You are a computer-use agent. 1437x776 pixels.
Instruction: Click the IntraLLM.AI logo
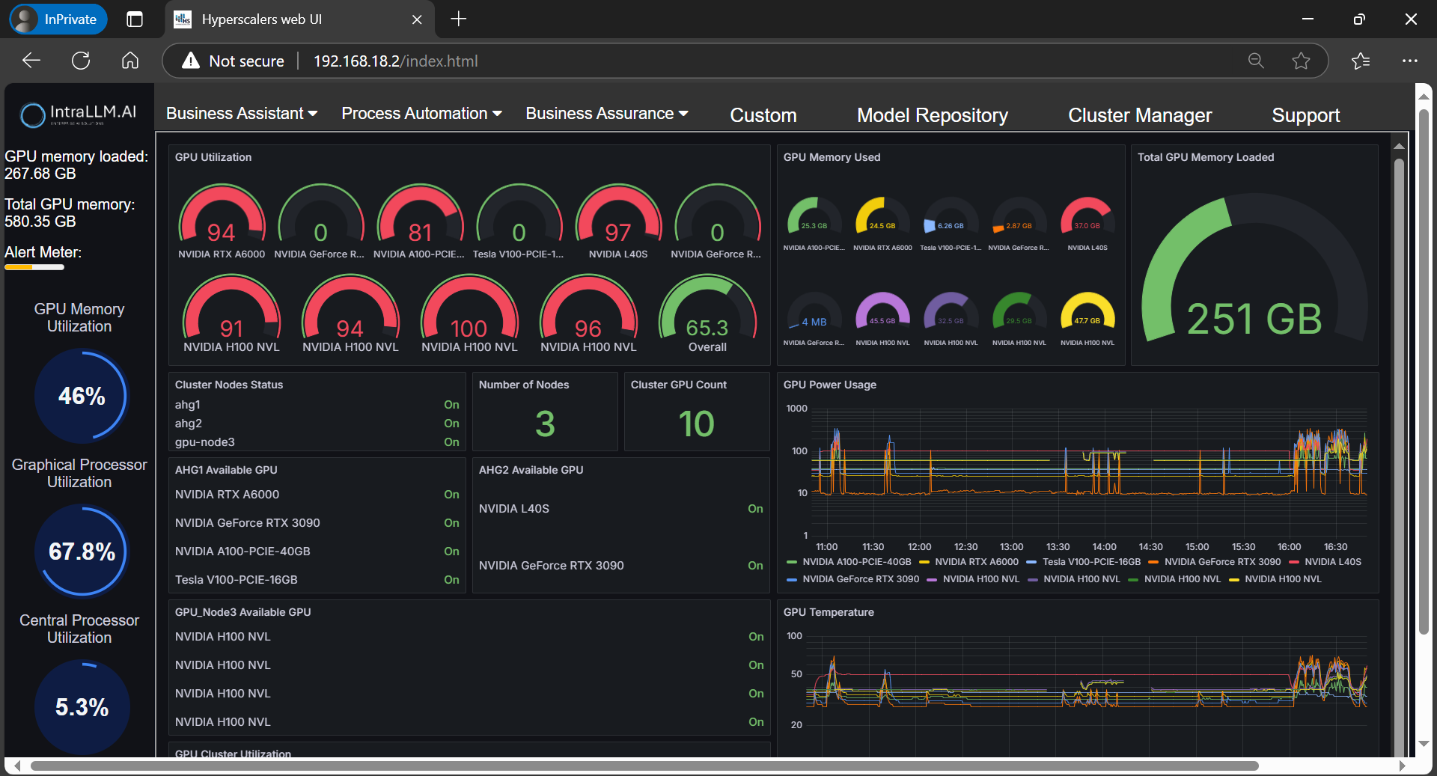click(79, 114)
